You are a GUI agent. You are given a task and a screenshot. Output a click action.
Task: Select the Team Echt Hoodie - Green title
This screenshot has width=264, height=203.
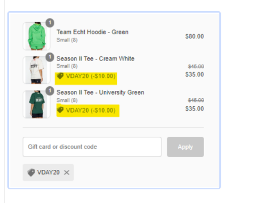click(93, 32)
